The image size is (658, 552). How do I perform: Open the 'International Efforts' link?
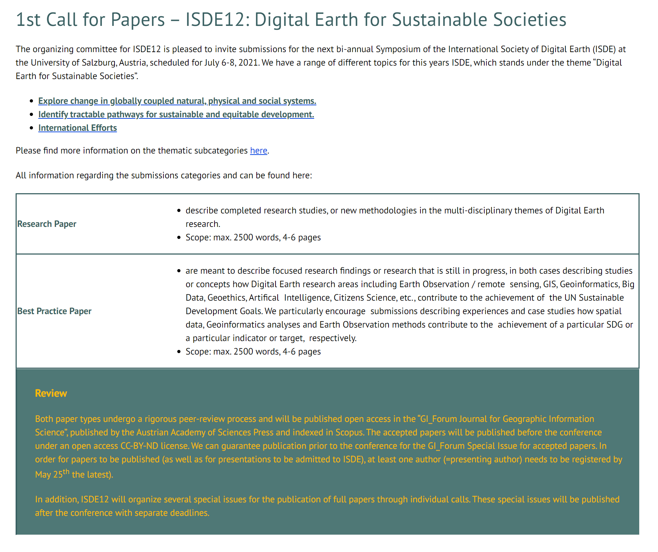point(78,128)
